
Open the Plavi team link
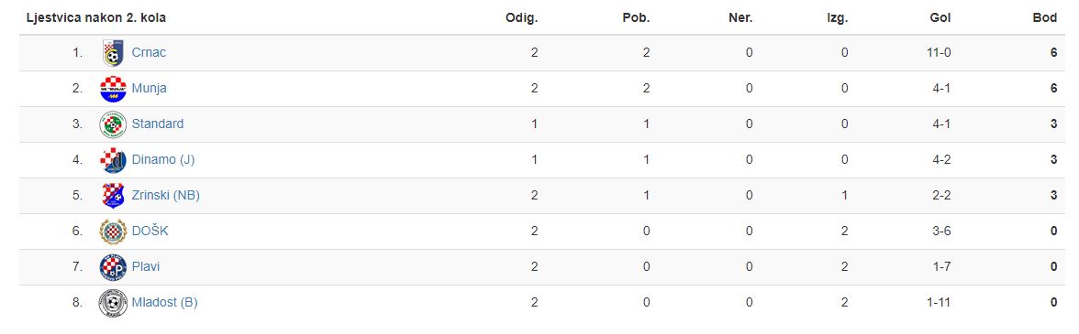145,267
